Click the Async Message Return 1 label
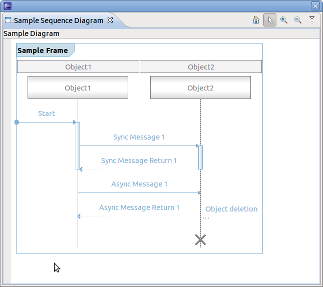 pyautogui.click(x=139, y=207)
